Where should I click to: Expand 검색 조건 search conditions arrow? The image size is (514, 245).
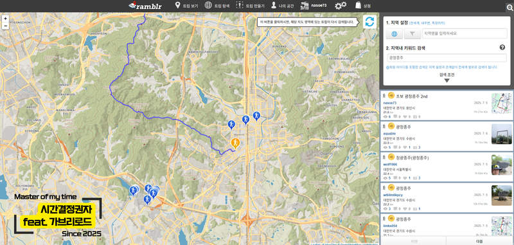tap(447, 80)
